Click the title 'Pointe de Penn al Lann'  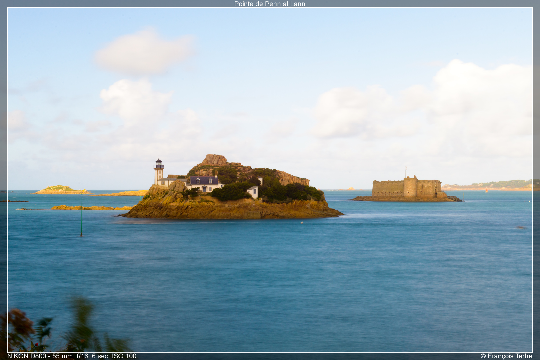tap(270, 4)
